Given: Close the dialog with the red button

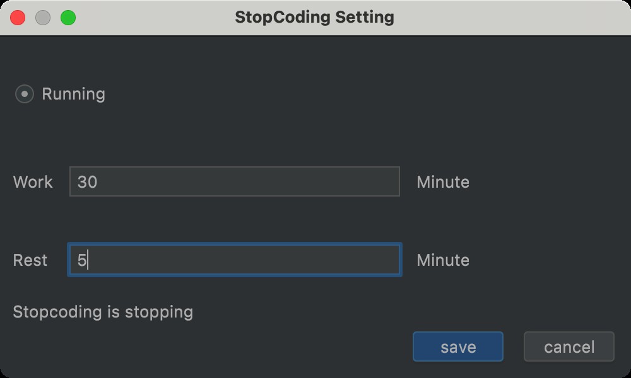Looking at the screenshot, I should 18,18.
